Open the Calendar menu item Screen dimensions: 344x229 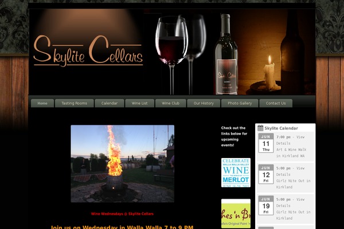tap(110, 103)
